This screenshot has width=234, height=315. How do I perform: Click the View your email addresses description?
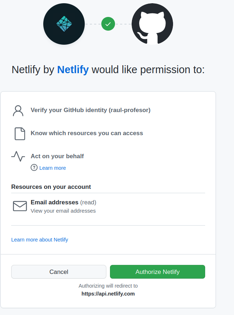(63, 211)
